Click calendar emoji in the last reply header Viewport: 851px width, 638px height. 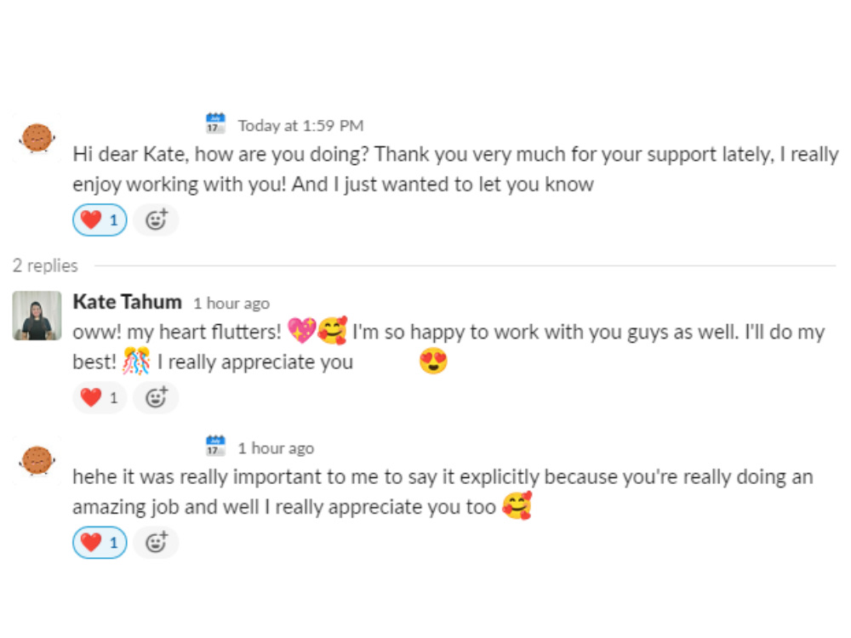pos(215,446)
